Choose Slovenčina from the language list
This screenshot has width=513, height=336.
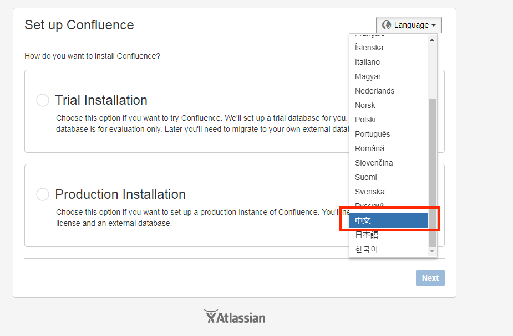click(x=388, y=163)
